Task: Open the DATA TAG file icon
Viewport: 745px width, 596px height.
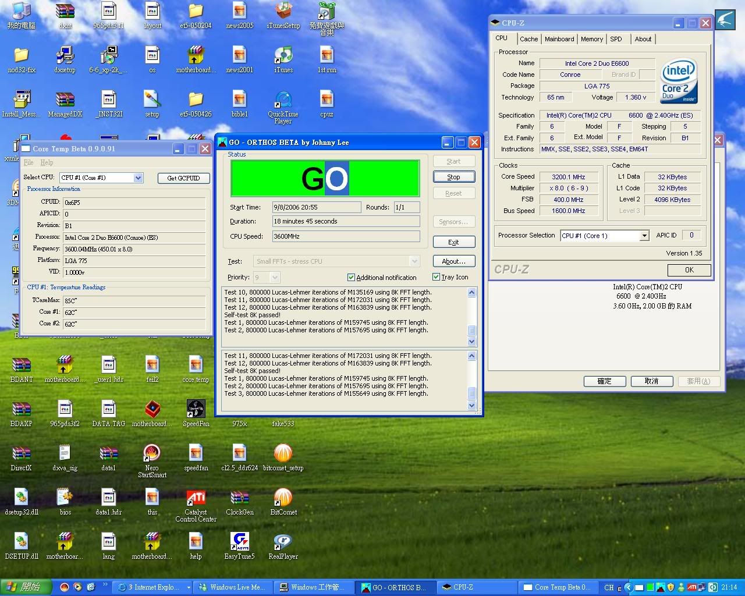Action: click(x=108, y=413)
